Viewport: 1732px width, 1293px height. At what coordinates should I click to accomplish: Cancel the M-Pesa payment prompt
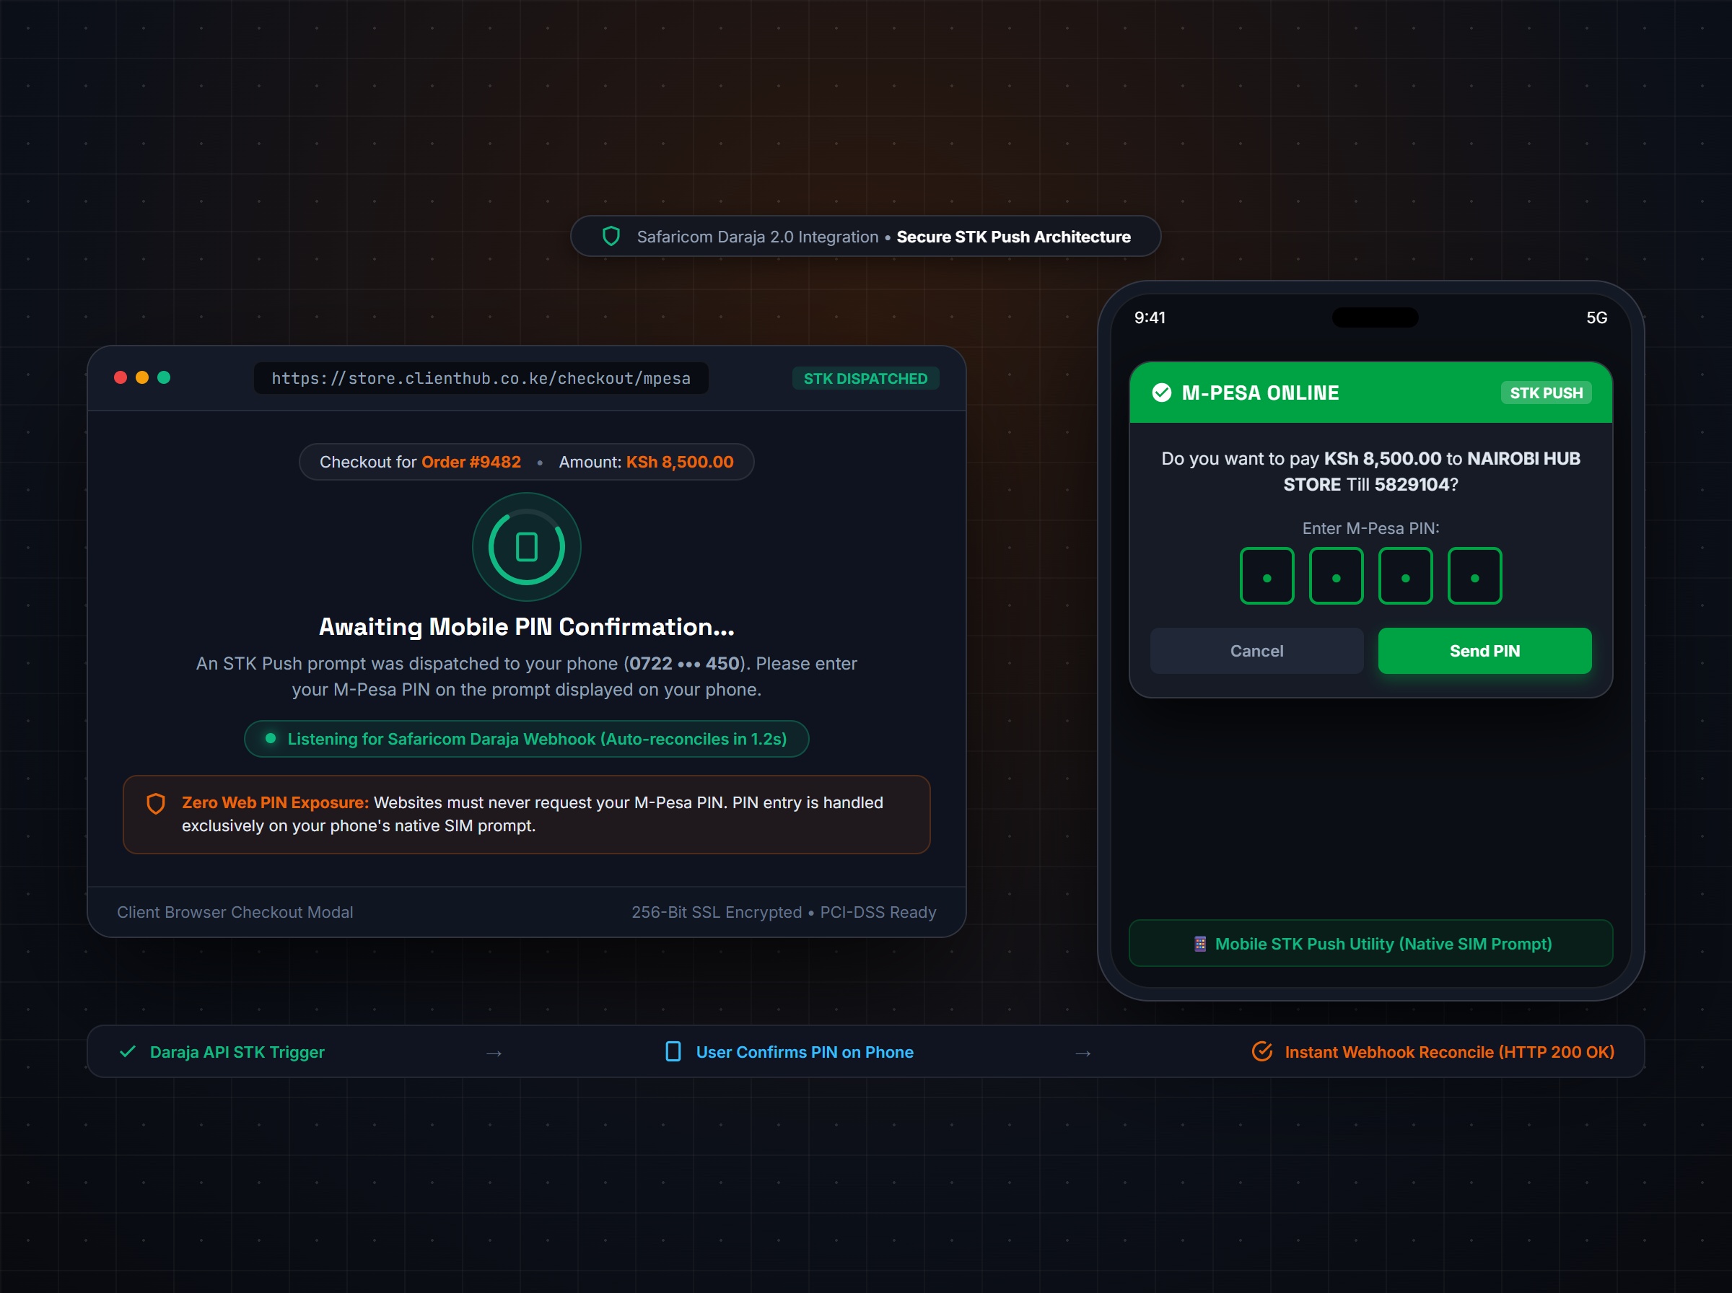click(x=1257, y=652)
